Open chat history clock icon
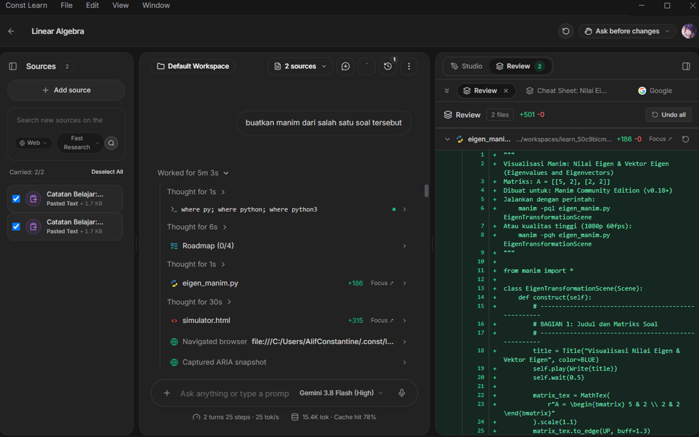Viewport: 699px width, 437px height. 388,67
